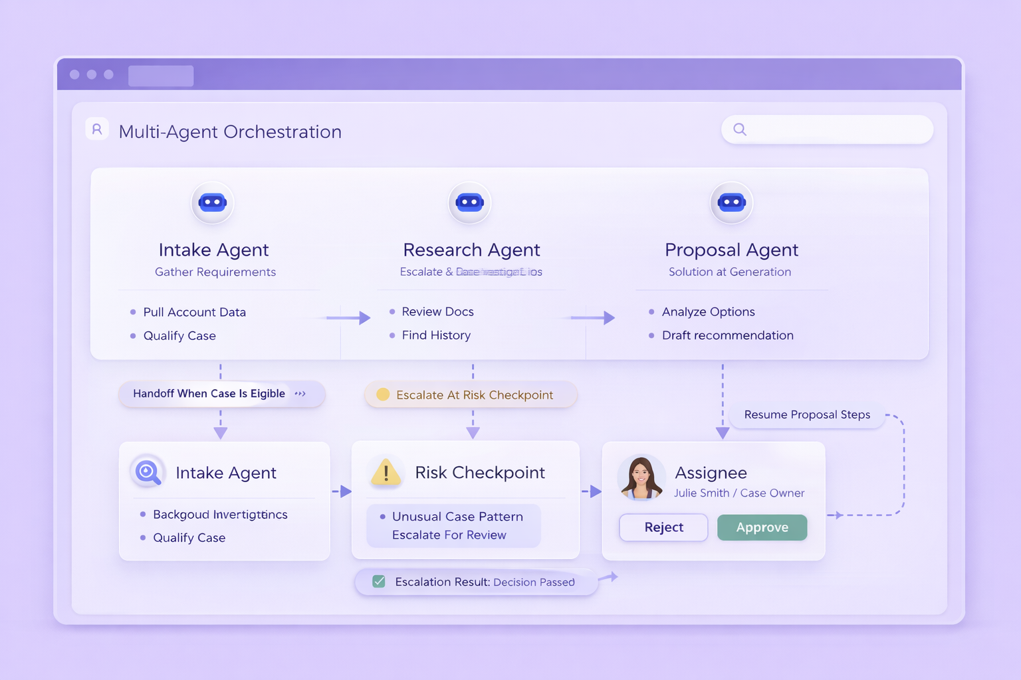
Task: Expand the Resume Proposal Steps label
Action: click(x=806, y=414)
